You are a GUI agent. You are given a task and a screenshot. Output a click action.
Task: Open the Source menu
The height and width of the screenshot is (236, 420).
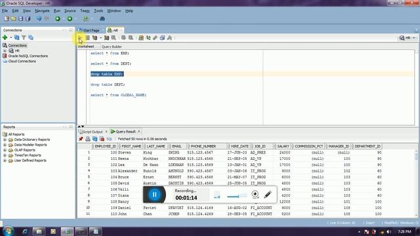pos(70,10)
